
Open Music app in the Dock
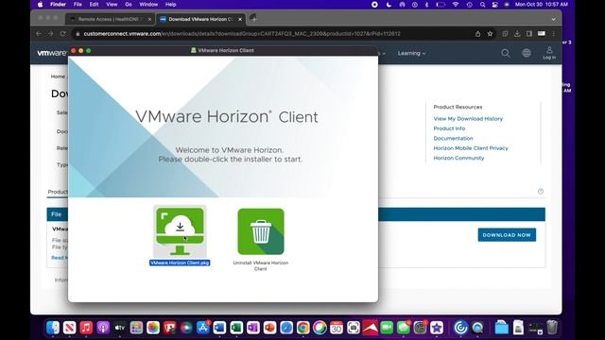86,328
